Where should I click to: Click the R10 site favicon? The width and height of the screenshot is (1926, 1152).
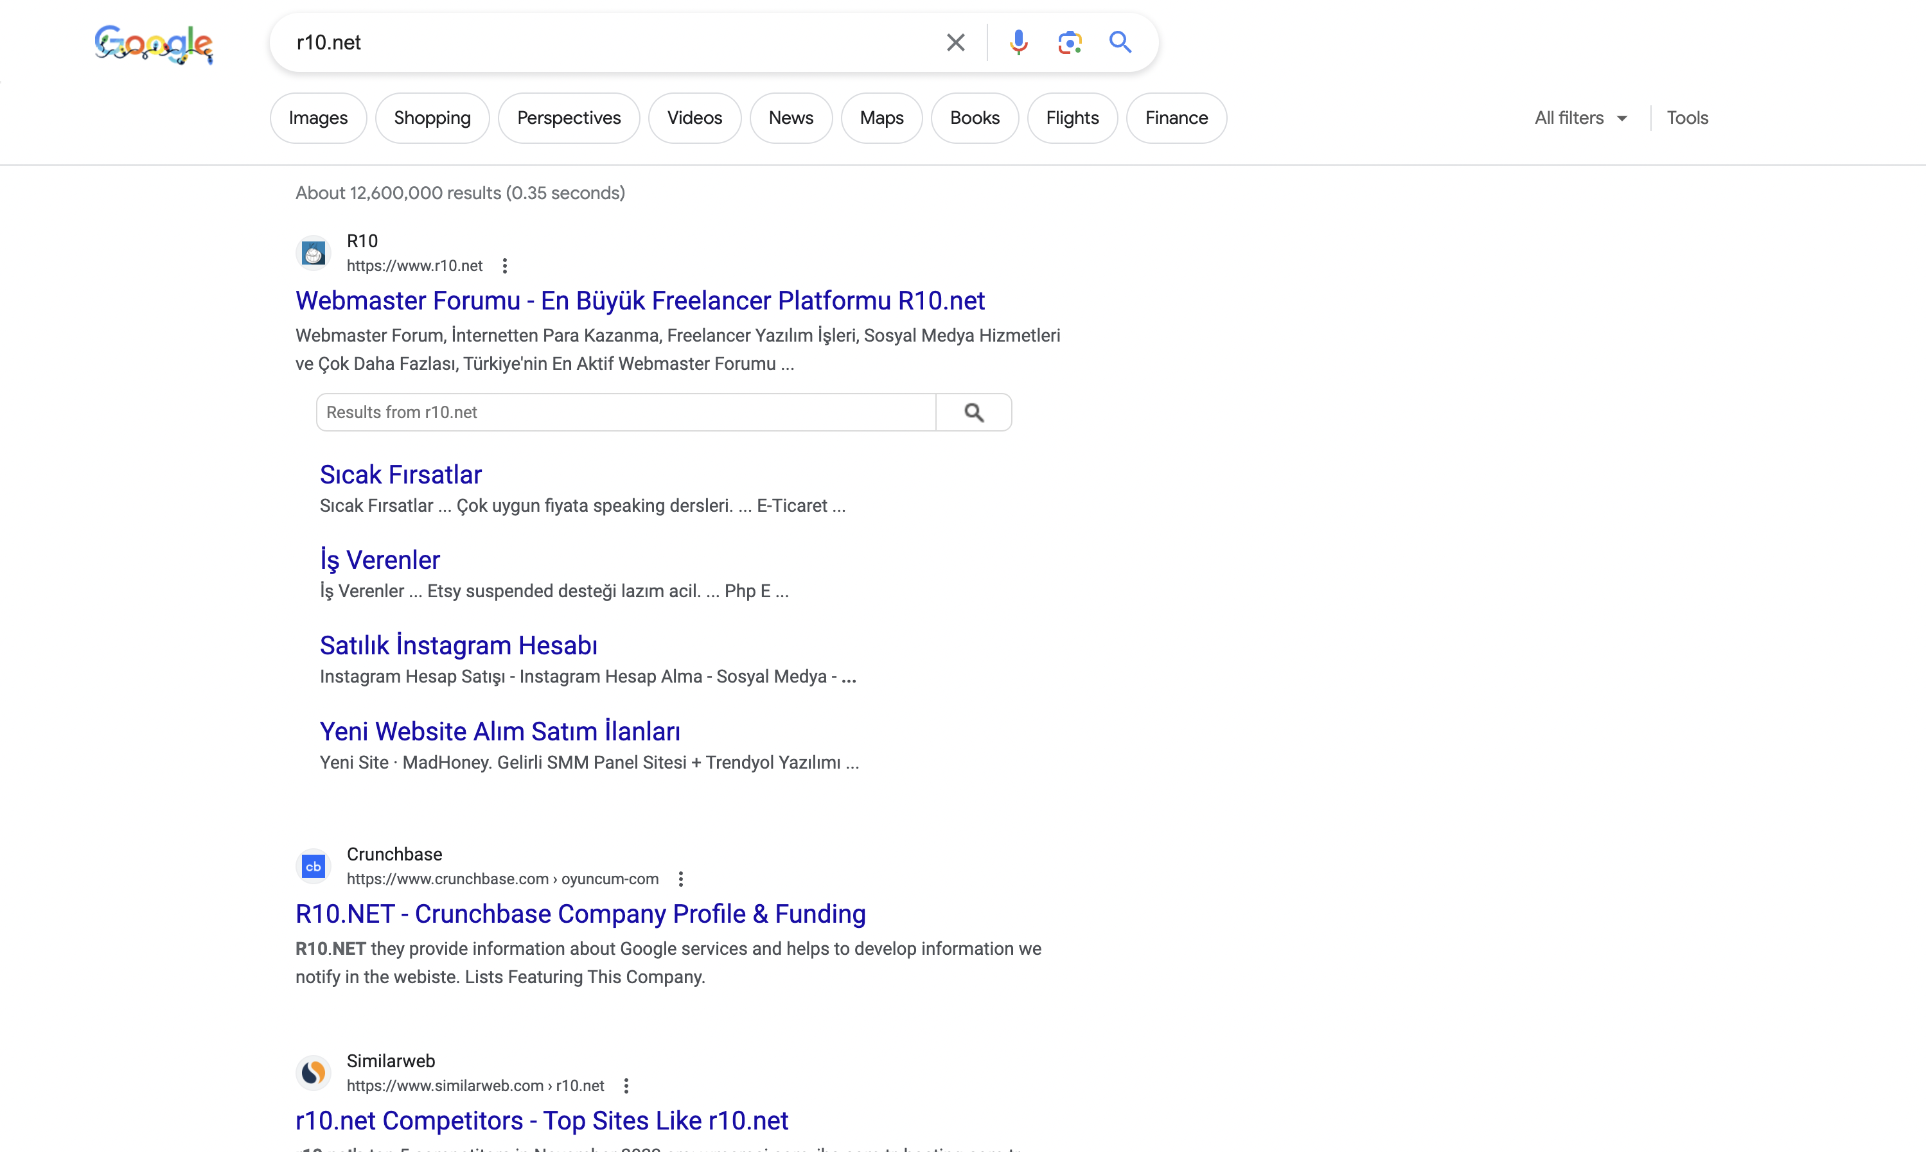(314, 253)
